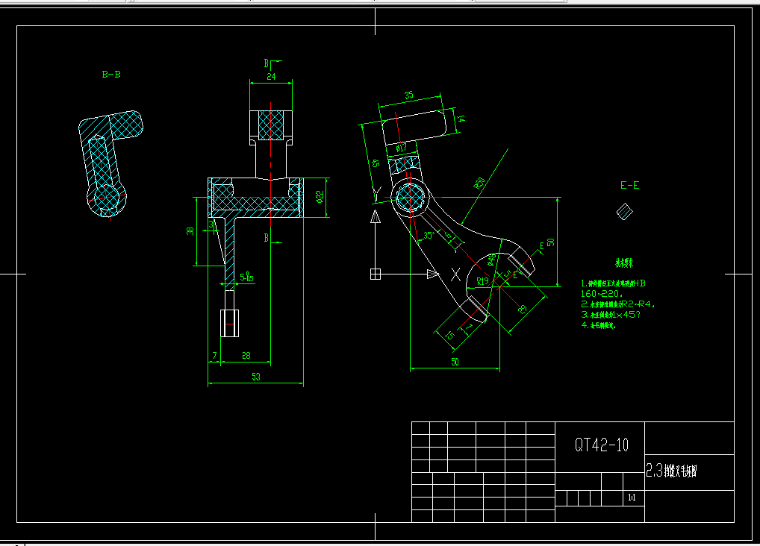Pick the 14 height dimension text

[461, 118]
